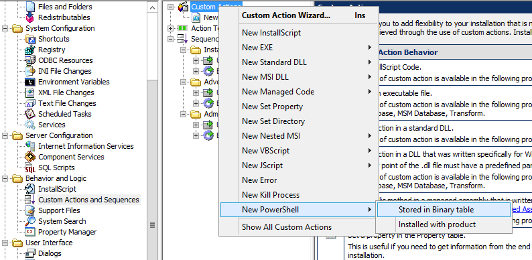
Task: Select Property Manager in the left tree
Action: pyautogui.click(x=67, y=232)
